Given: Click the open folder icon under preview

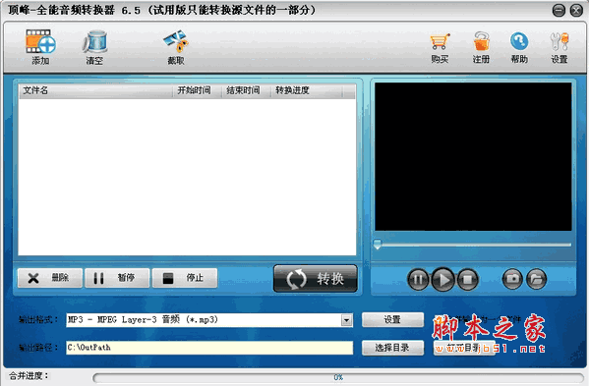Looking at the screenshot, I should (x=536, y=279).
